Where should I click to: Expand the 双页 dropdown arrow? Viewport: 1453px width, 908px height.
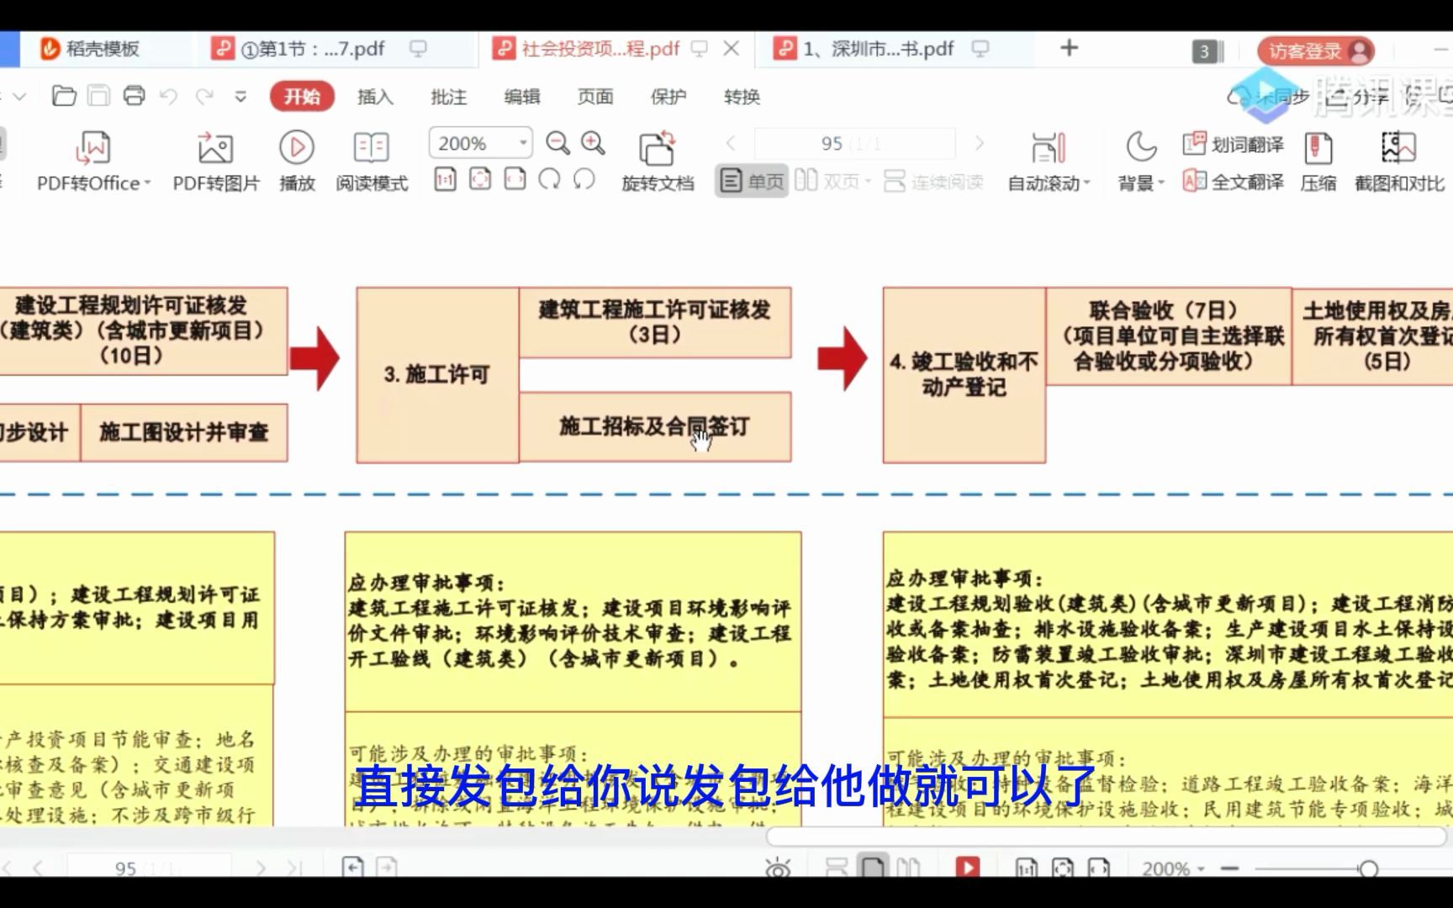tap(868, 182)
